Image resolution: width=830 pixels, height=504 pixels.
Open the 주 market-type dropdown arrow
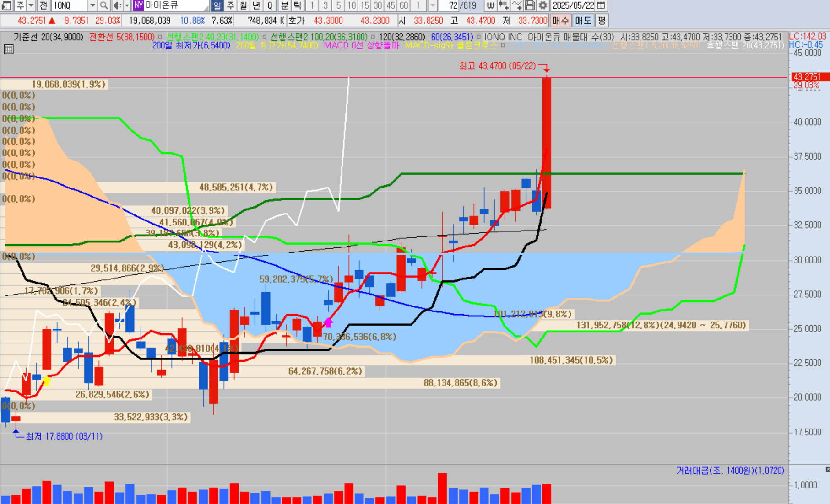[x=31, y=5]
